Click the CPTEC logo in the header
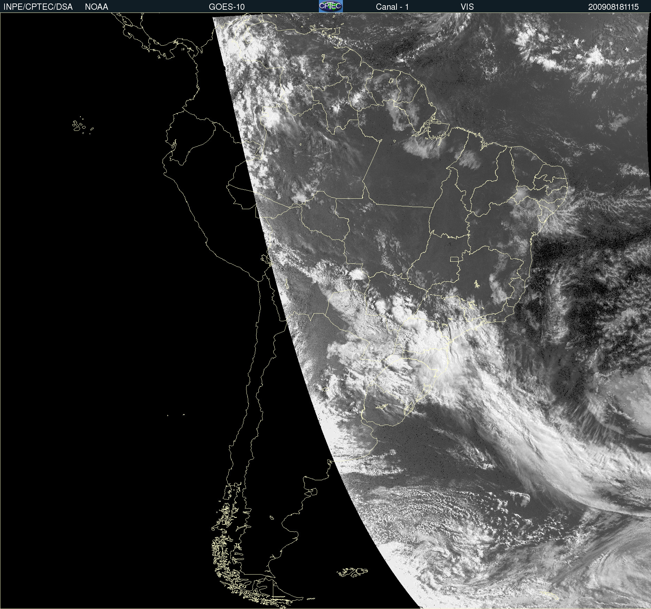Screen dimensions: 651x609 [331, 6]
